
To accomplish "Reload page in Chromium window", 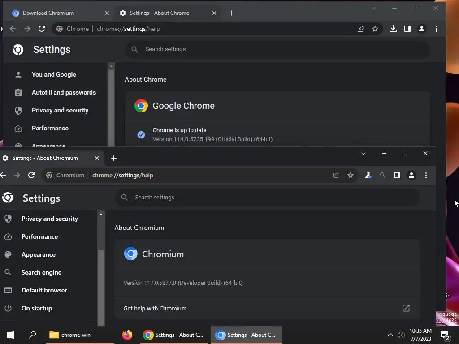I will [x=31, y=175].
